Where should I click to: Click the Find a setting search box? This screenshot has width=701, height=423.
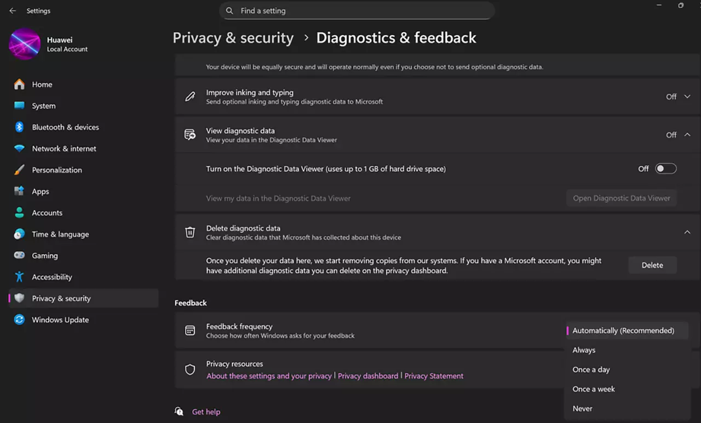tap(357, 11)
